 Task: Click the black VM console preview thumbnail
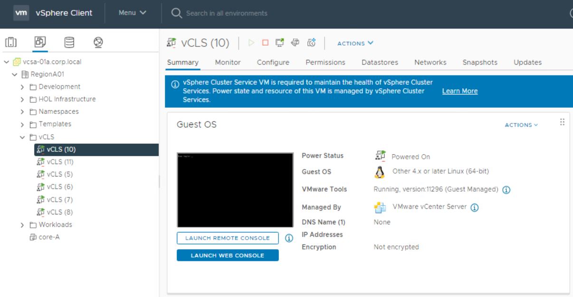(235, 190)
